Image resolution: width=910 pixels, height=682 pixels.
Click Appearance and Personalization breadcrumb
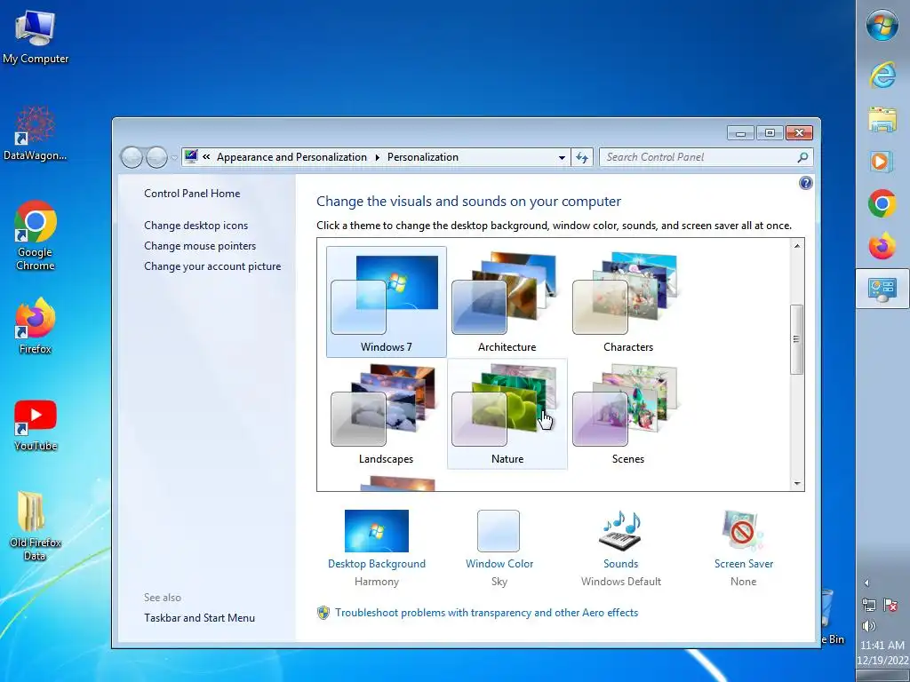coord(291,157)
